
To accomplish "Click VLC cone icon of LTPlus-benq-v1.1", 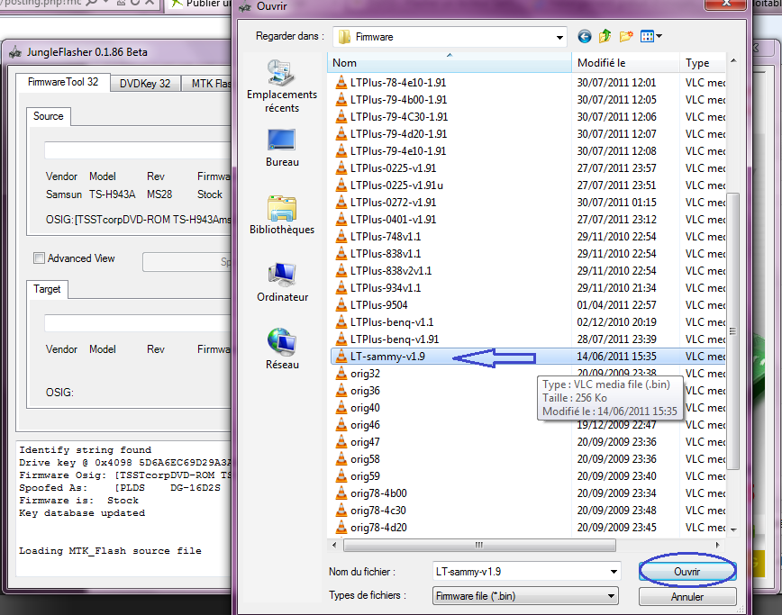I will point(341,322).
